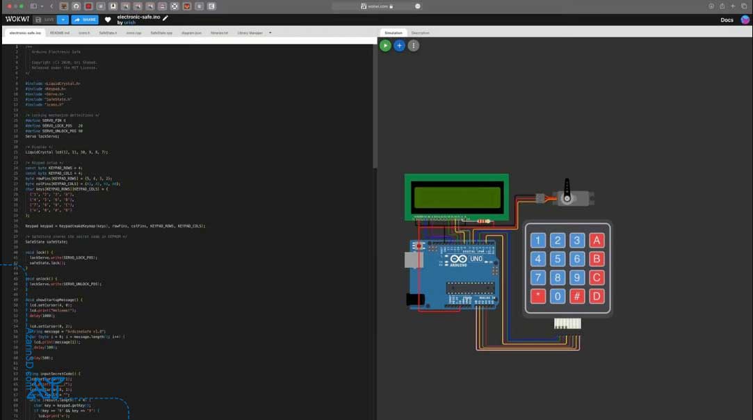This screenshot has height=420, width=753.
Task: Open the user profile avatar
Action: click(745, 19)
